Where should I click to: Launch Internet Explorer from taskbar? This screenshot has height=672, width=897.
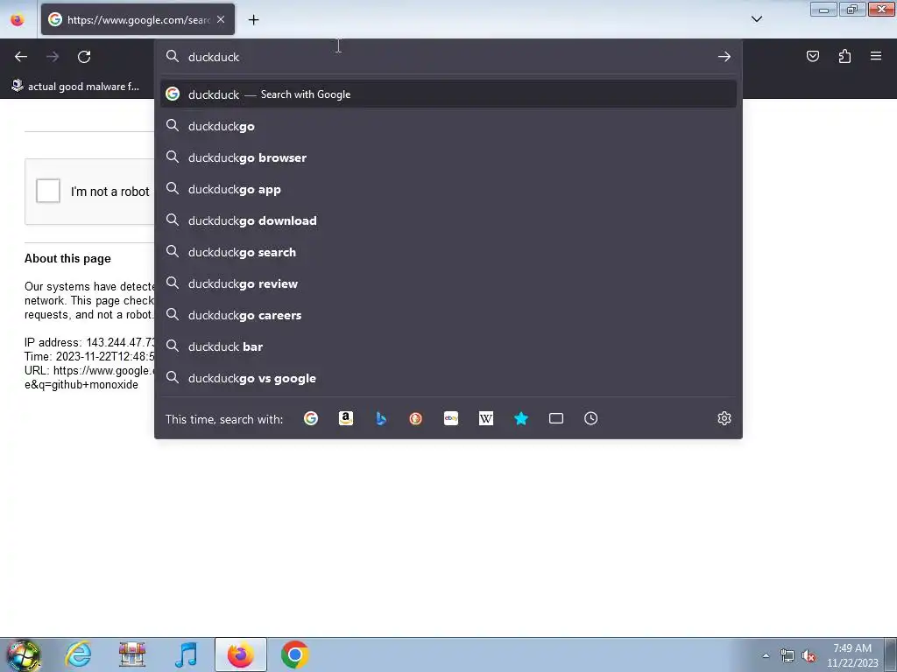coord(78,654)
